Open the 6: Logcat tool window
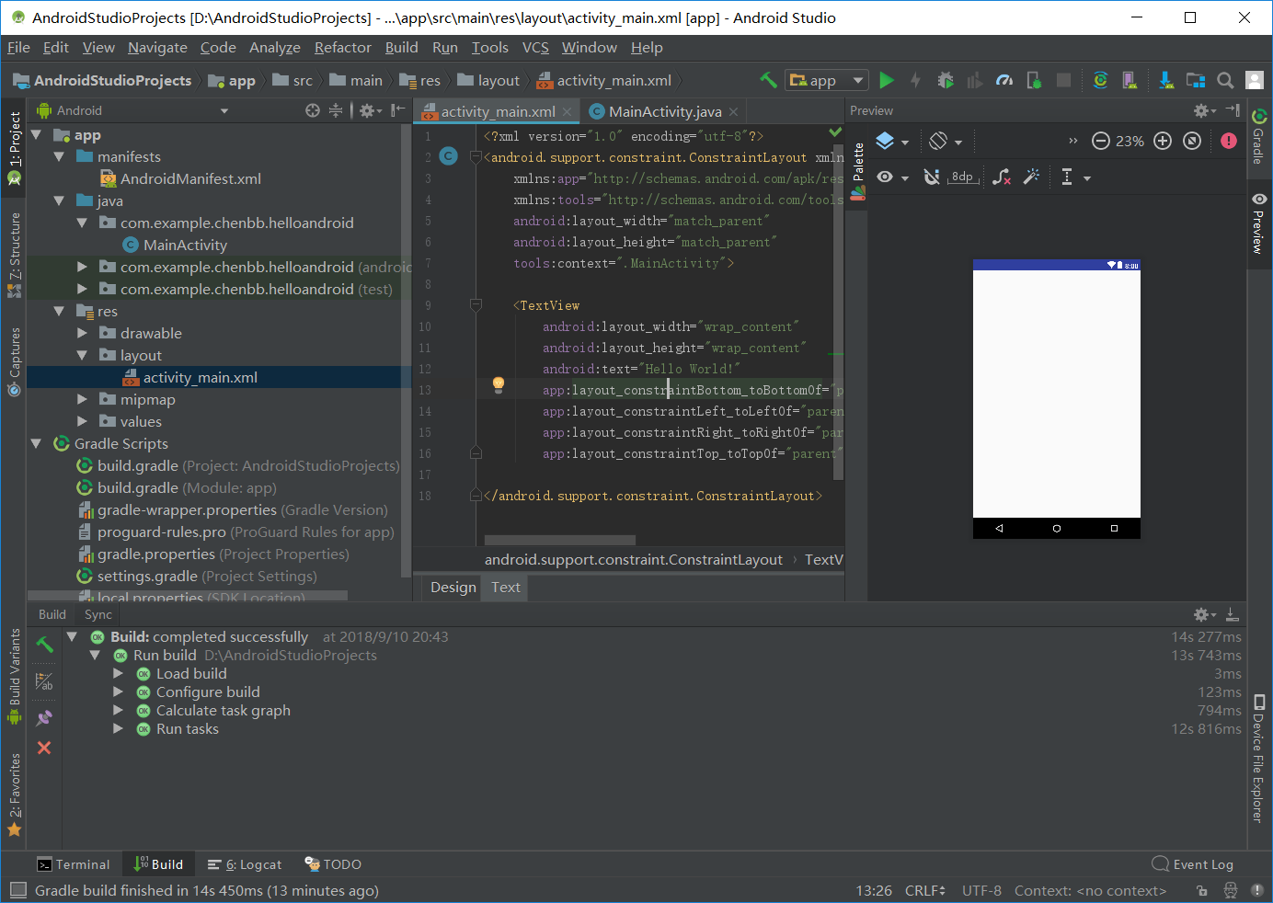Viewport: 1273px width, 903px height. coord(245,864)
